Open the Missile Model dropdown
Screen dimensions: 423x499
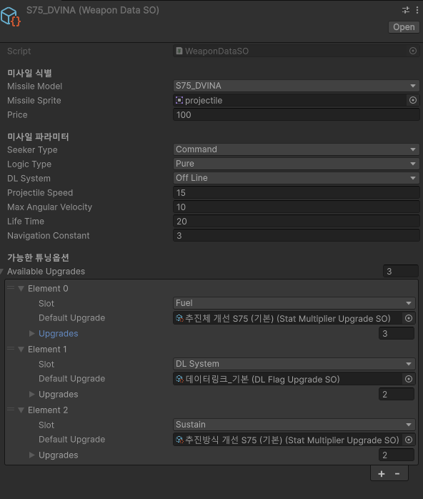click(296, 86)
